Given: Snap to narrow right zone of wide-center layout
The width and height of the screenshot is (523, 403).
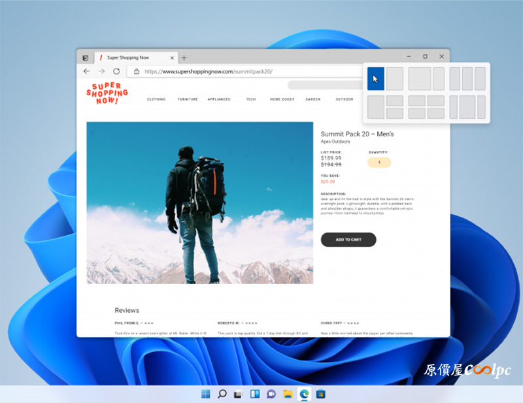Looking at the screenshot, I should [481, 107].
